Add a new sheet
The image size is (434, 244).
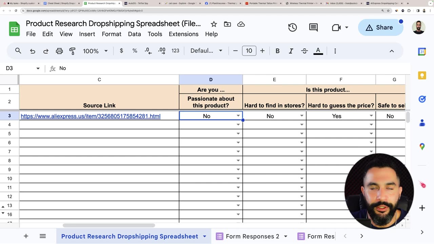26,236
